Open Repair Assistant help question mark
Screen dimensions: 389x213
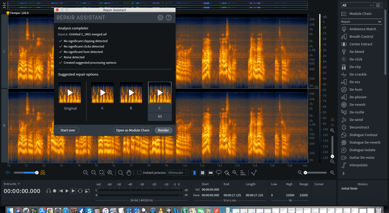[x=169, y=18]
